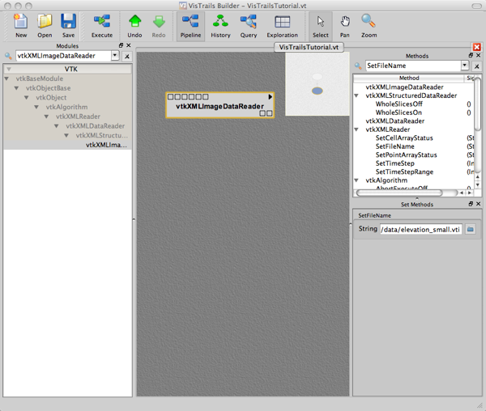Image resolution: width=486 pixels, height=411 pixels.
Task: Open the vtkXMLImageDataReader module options arrow
Action: click(271, 97)
